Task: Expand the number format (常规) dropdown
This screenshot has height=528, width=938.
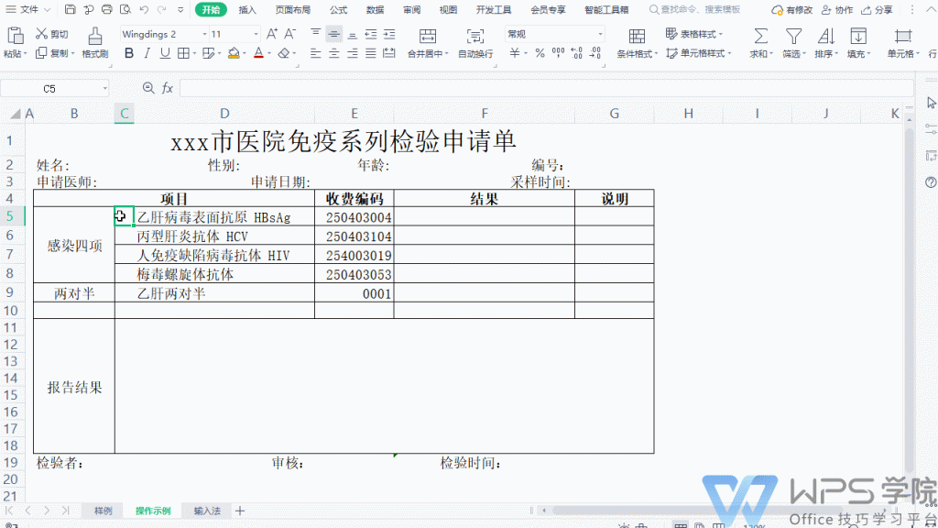Action: (600, 34)
